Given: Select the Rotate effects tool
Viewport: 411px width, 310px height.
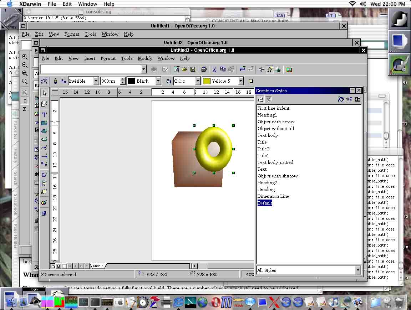Looking at the screenshot, I should pos(44,175).
